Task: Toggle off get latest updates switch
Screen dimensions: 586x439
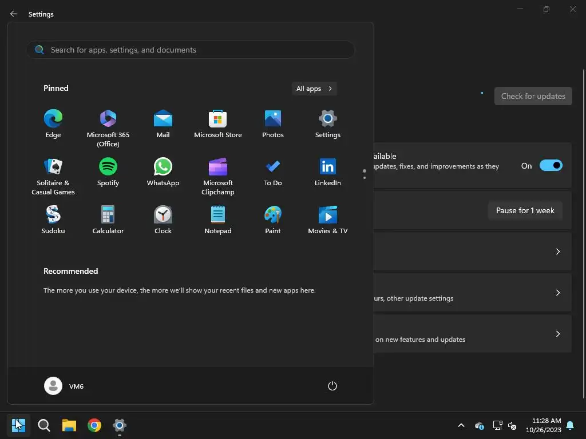Action: coord(551,165)
